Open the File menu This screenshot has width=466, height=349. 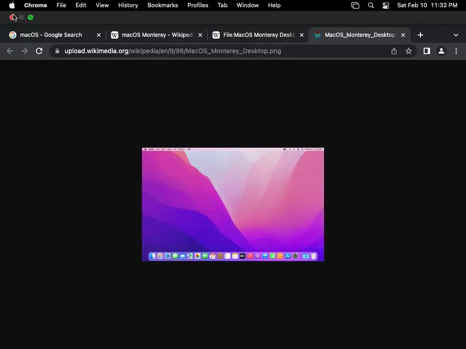coord(61,5)
